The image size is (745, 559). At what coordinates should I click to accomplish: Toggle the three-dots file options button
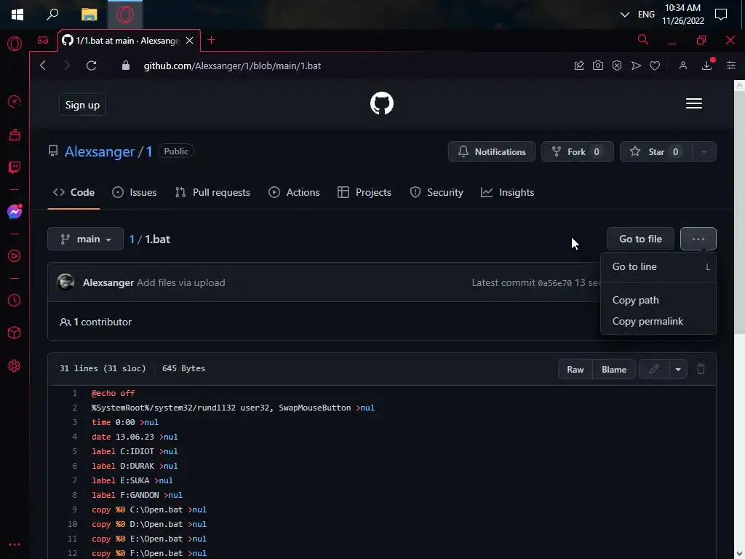tap(698, 239)
